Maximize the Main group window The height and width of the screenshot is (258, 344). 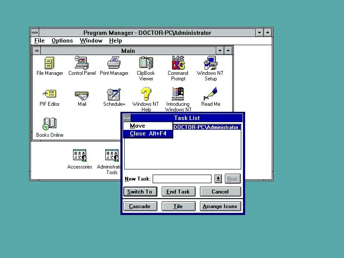pos(228,51)
